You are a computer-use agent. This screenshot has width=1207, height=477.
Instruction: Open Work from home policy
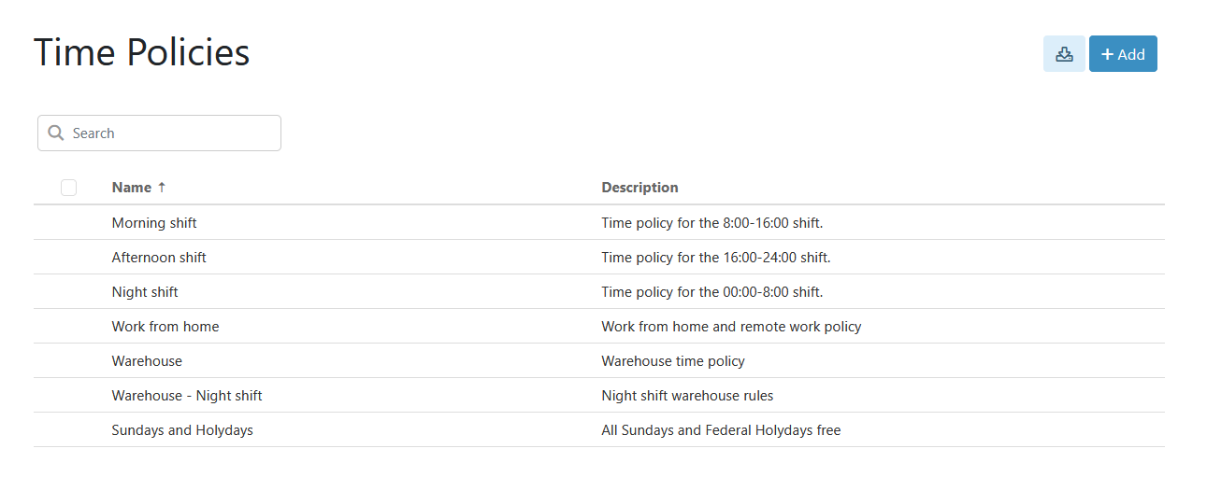pos(165,326)
